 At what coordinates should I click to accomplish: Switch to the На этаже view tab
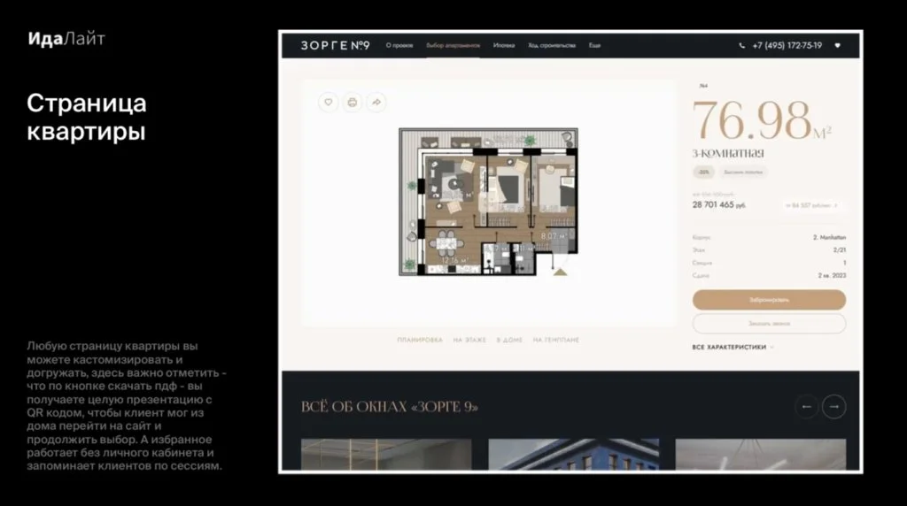pos(469,340)
